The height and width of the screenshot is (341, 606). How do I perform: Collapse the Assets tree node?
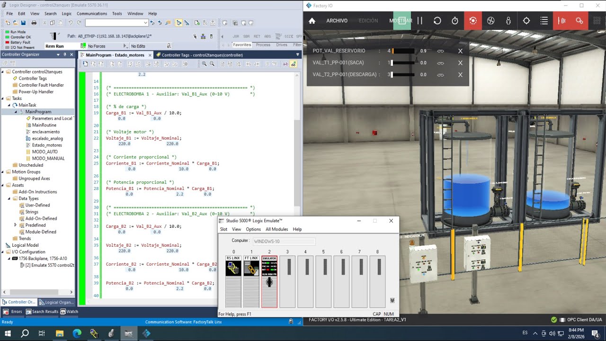click(x=2, y=185)
